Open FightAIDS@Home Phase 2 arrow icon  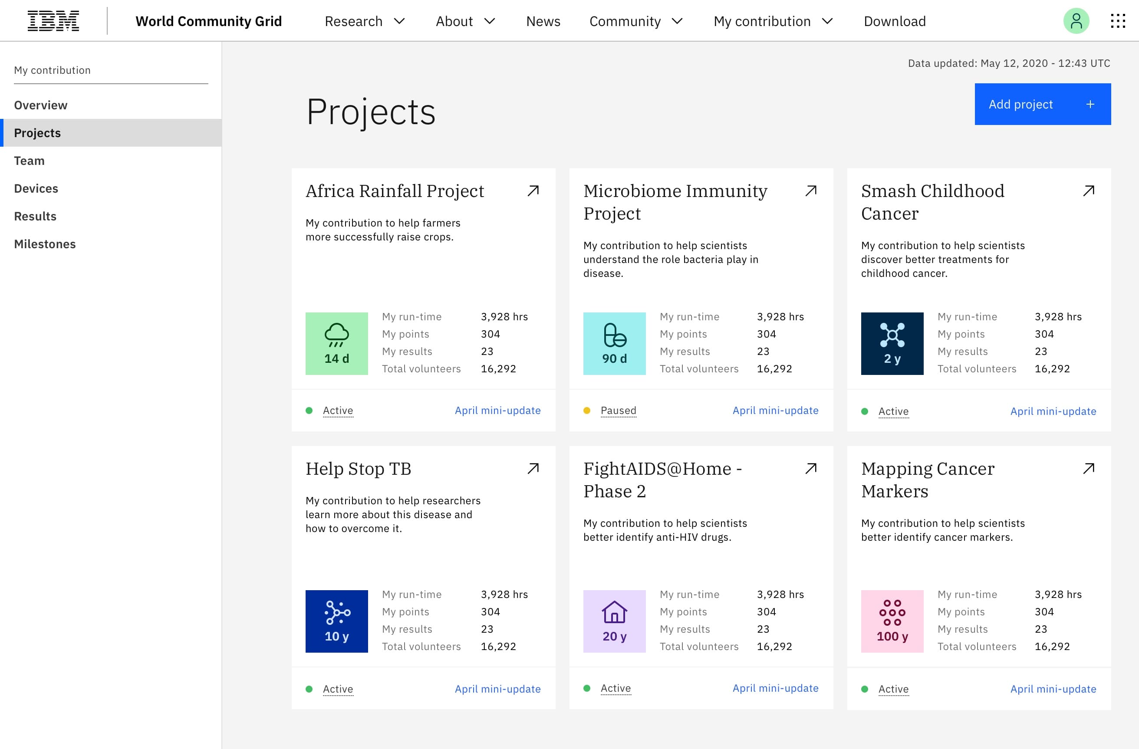coord(811,468)
